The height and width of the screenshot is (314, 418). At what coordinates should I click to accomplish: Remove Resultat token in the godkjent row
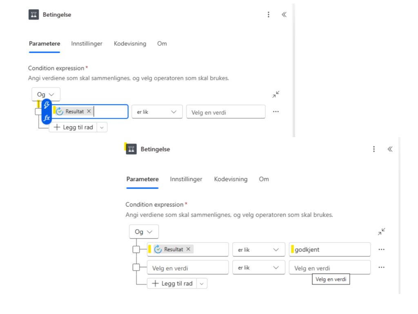(188, 249)
